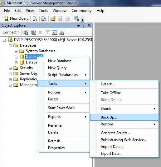Screen dimensions: 161x167
Task: Click the Disconnect server icon
Action: 33,32
